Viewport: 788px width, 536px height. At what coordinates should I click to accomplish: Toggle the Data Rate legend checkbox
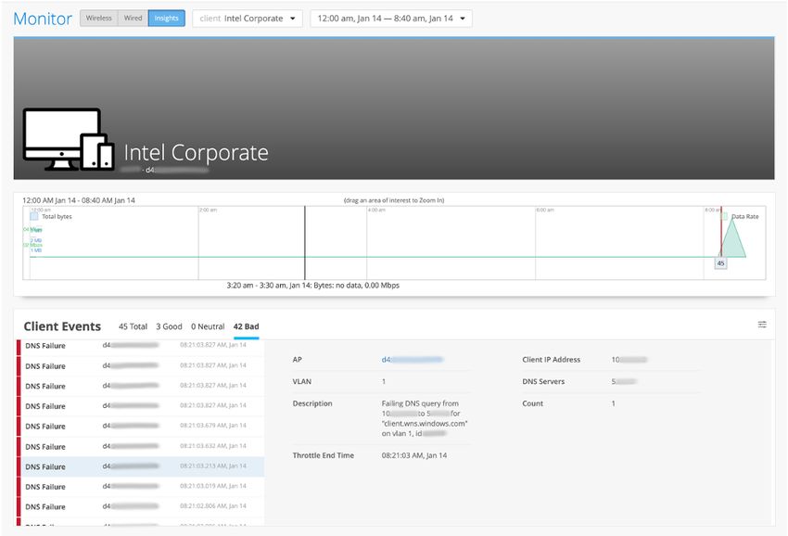[x=725, y=216]
